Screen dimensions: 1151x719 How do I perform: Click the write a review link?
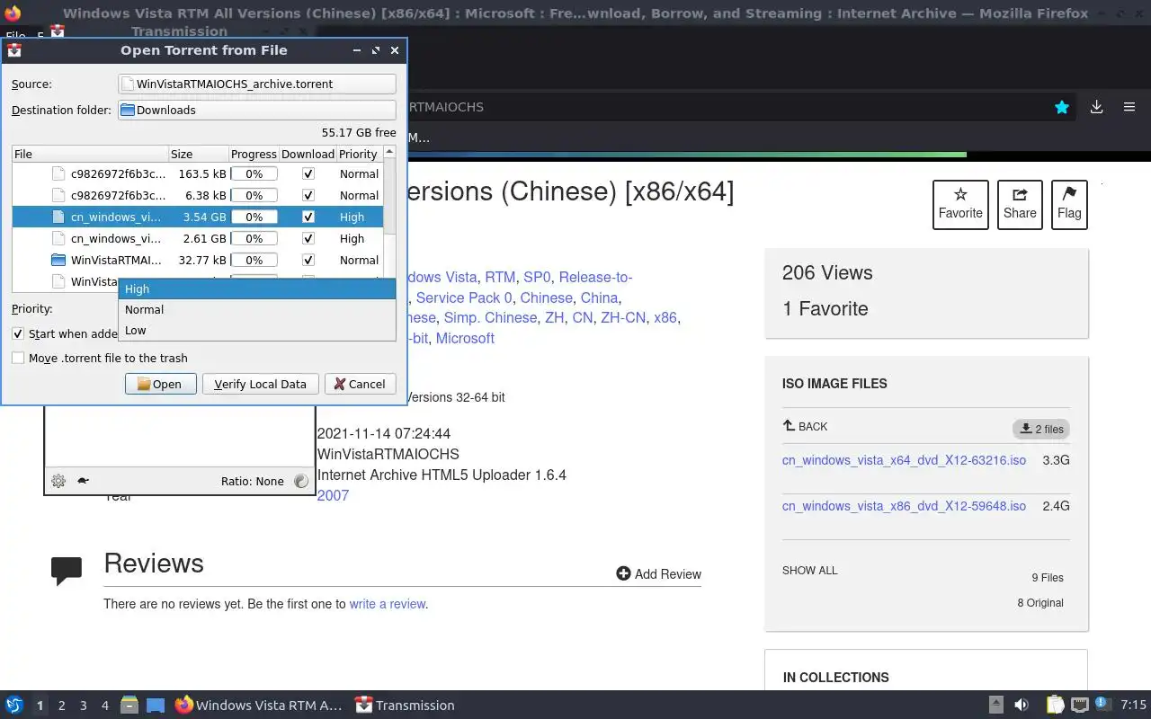pos(388,604)
